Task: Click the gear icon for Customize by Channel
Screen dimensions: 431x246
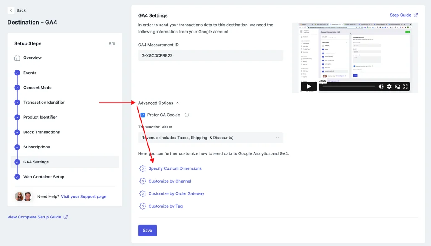Action: point(142,181)
